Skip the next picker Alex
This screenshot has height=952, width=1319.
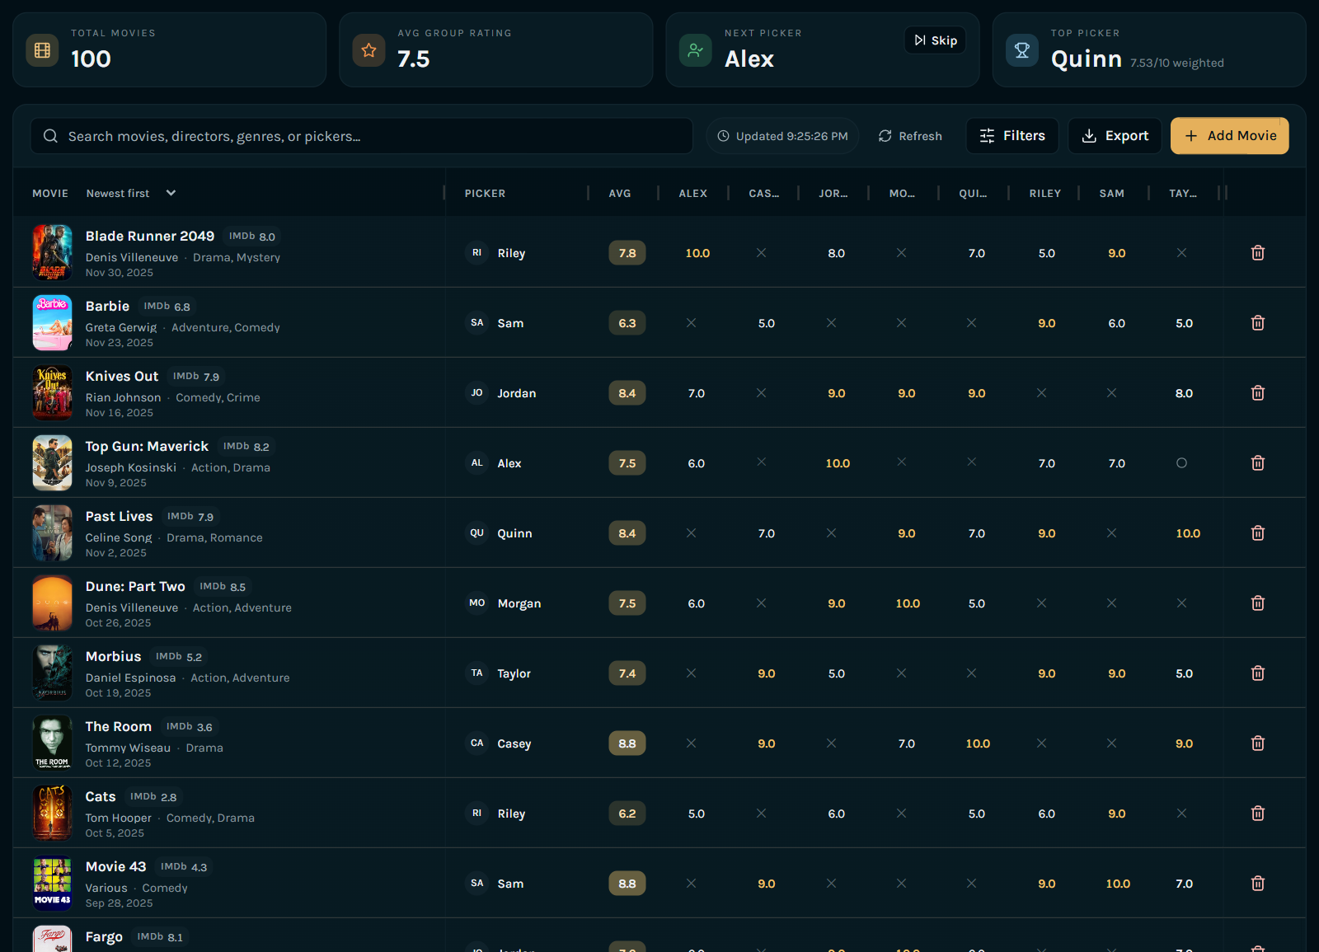tap(935, 40)
